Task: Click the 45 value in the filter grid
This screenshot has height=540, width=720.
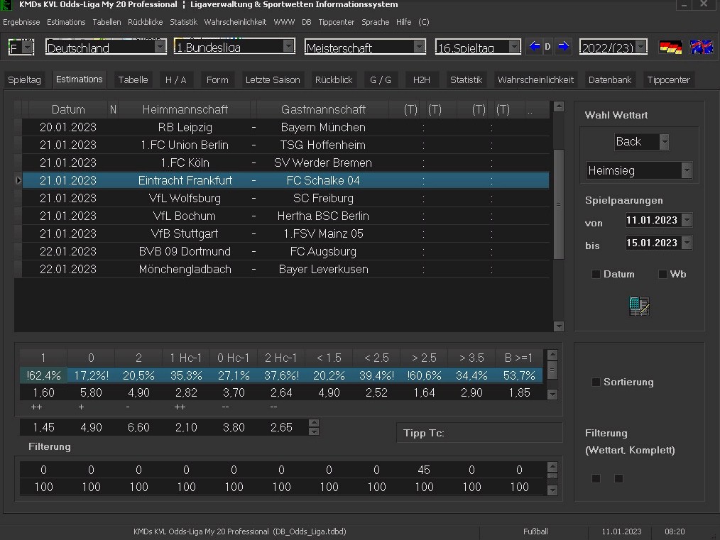Action: coord(424,470)
